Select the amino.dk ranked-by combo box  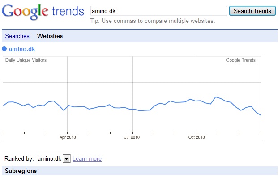pyautogui.click(x=53, y=158)
